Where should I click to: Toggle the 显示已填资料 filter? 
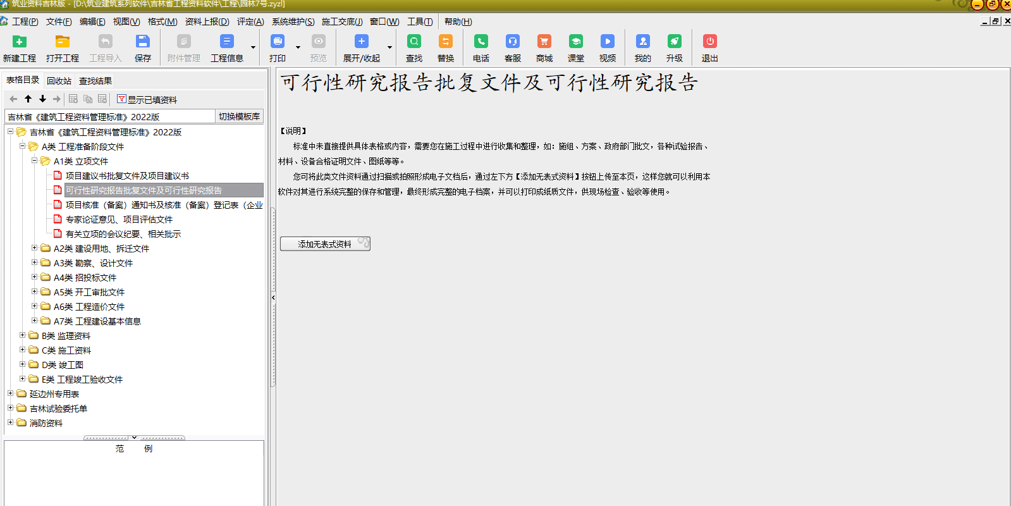[147, 99]
